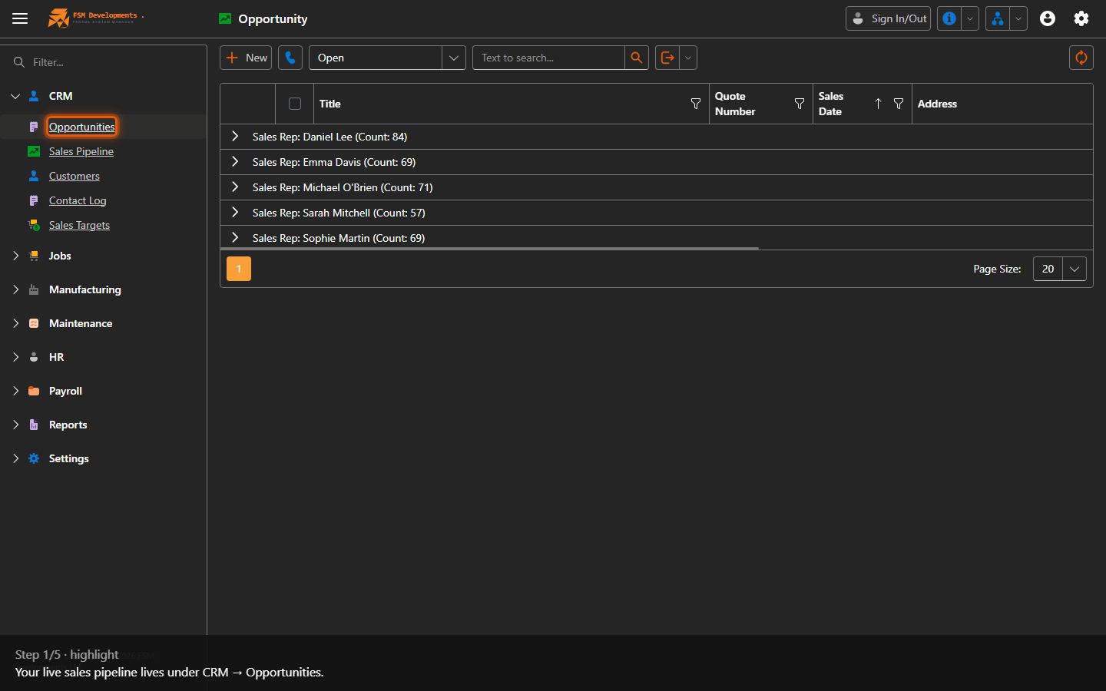This screenshot has height=691, width=1106.
Task: Open the export options dropdown arrow
Action: (688, 58)
